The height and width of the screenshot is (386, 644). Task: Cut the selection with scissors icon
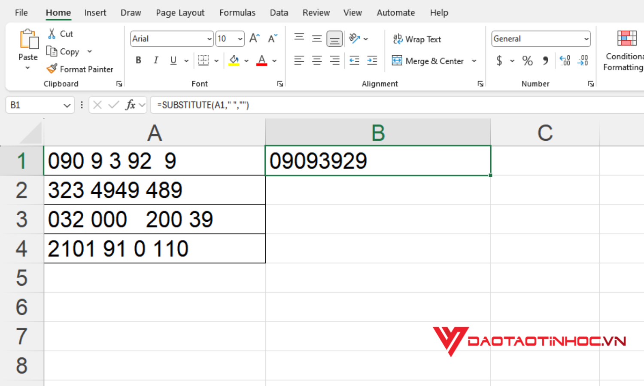[x=52, y=33]
